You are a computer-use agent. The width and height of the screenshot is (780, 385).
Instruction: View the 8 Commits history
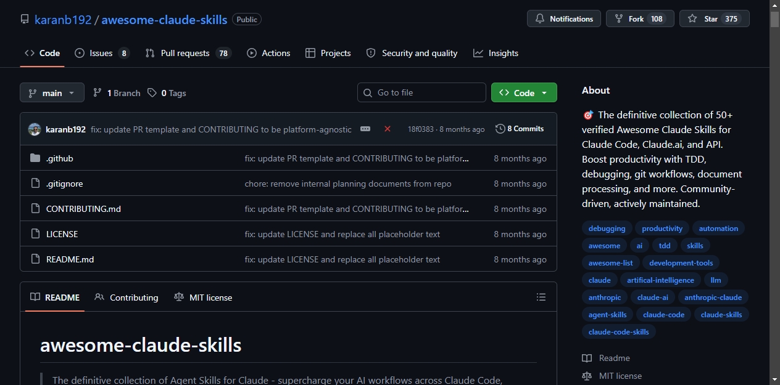520,129
